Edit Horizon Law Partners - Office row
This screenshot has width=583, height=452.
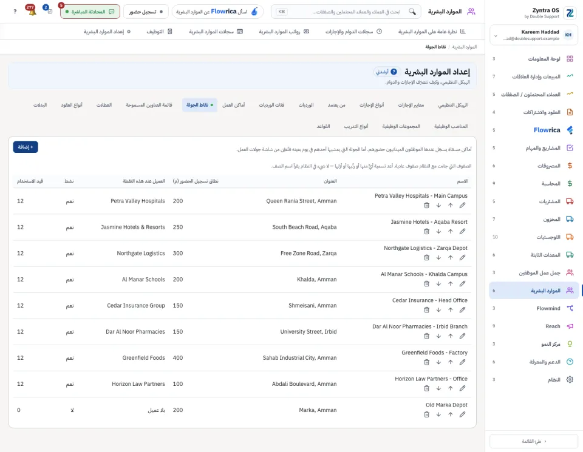pyautogui.click(x=462, y=388)
